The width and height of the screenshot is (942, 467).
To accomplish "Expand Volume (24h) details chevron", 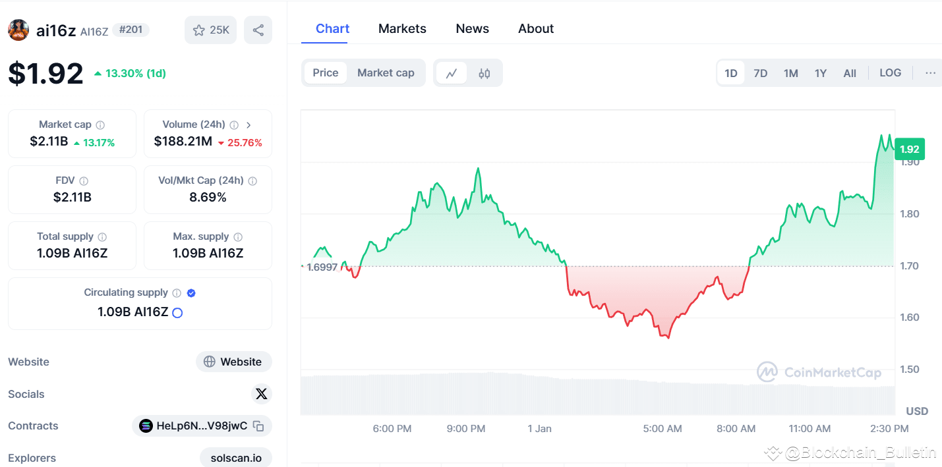I will (x=249, y=124).
